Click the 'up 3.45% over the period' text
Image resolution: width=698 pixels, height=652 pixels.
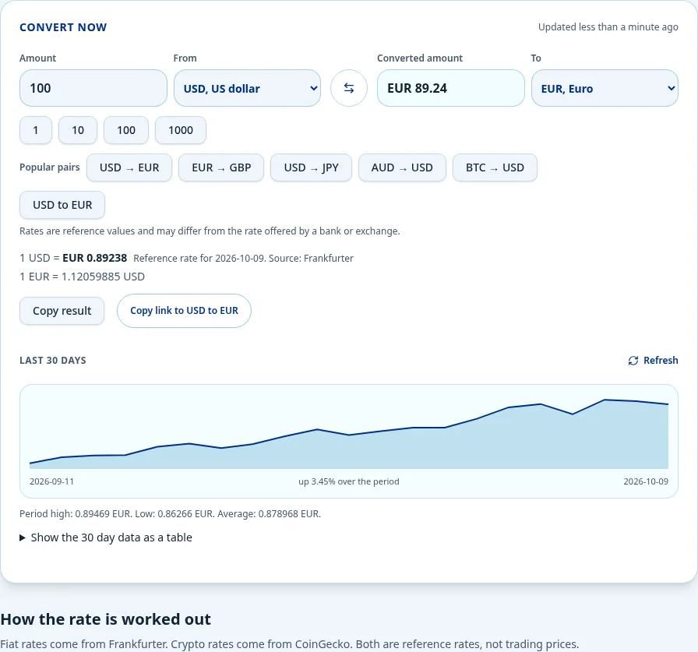[348, 481]
